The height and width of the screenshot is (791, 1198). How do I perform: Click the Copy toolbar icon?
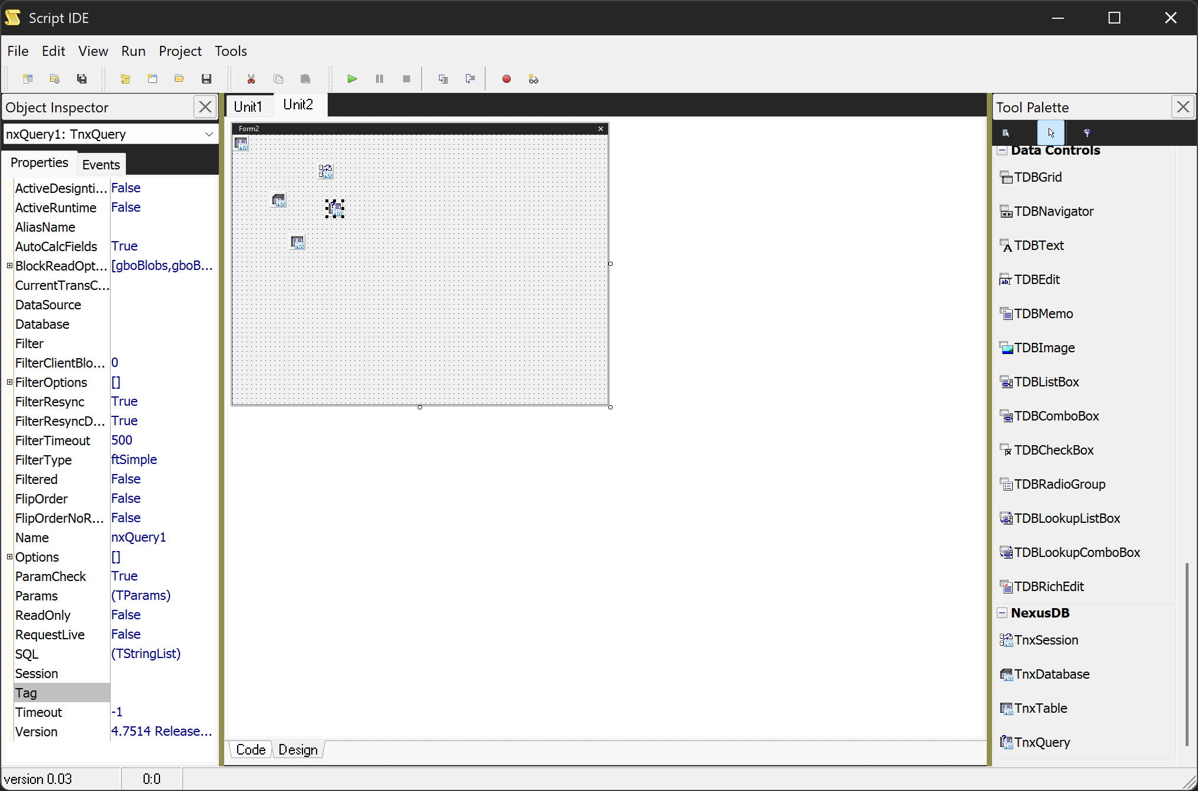(x=278, y=79)
